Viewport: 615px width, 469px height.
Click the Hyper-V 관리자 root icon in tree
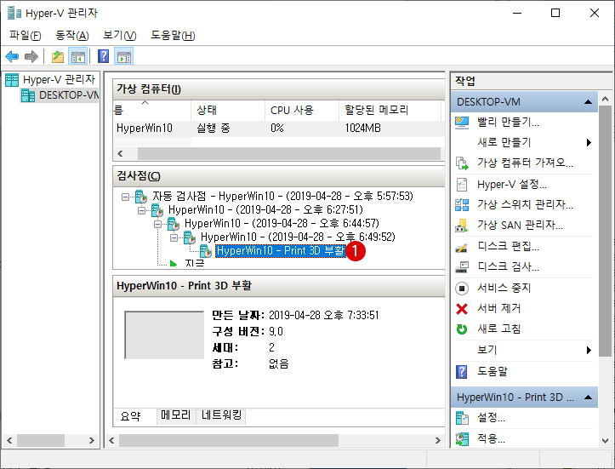click(12, 80)
